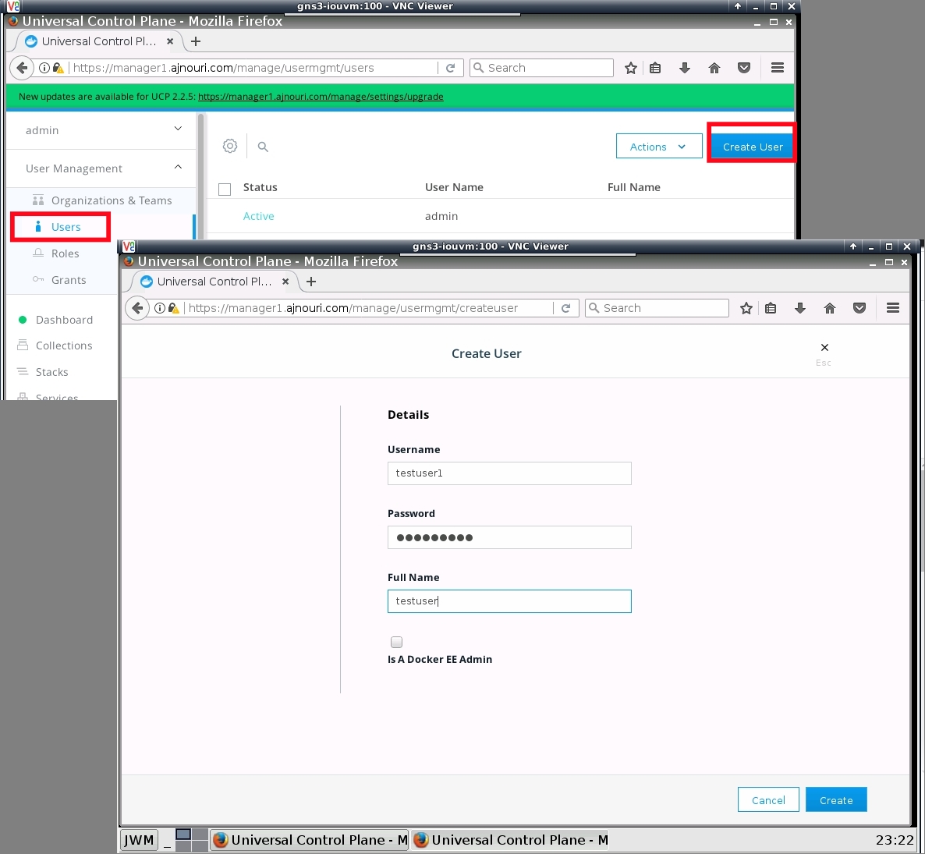Image resolution: width=925 pixels, height=854 pixels.
Task: Follow the UCP upgrade settings link
Action: pyautogui.click(x=321, y=97)
